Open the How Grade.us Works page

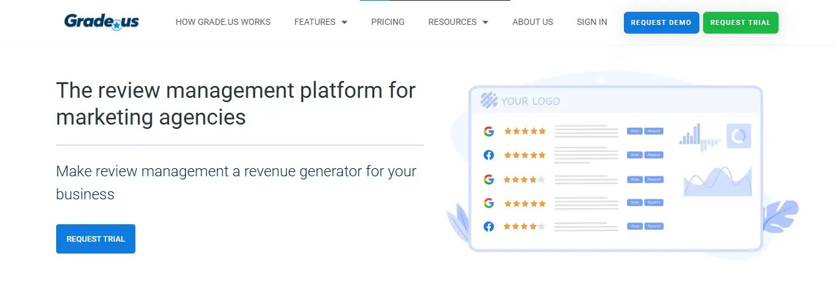coord(223,22)
